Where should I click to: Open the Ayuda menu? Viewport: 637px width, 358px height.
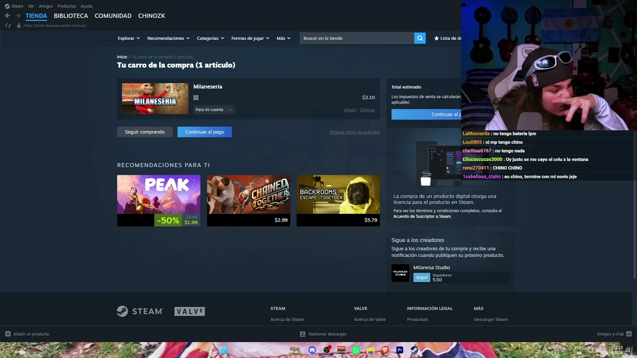(86, 6)
